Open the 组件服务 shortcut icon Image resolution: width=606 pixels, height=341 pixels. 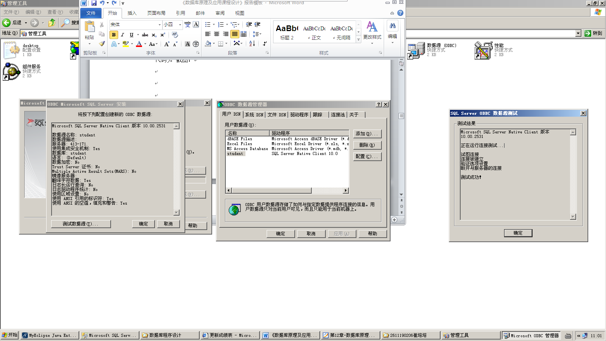[11, 71]
